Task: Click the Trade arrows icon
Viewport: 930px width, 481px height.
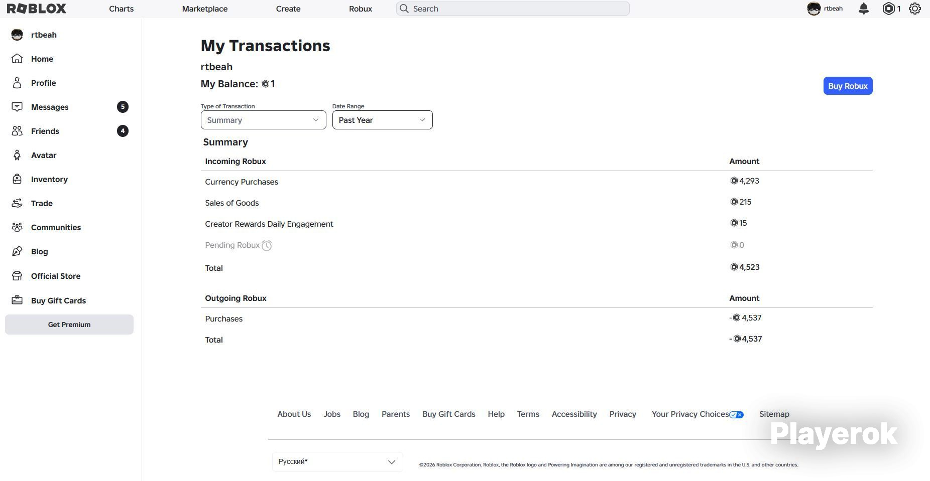Action: coord(17,203)
